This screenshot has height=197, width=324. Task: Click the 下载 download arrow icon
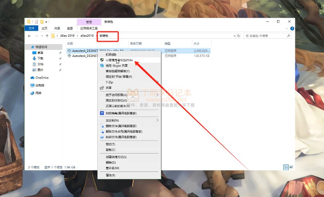pyautogui.click(x=34, y=58)
